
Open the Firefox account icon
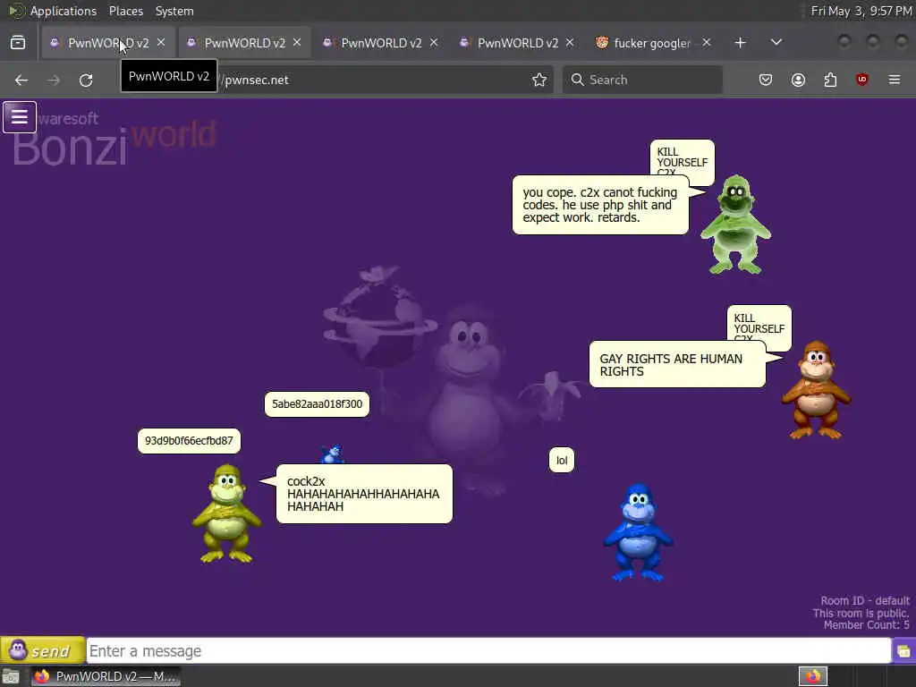798,80
